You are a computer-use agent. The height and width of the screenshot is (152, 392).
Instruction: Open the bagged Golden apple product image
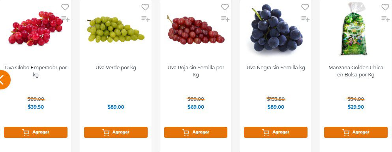[356, 29]
